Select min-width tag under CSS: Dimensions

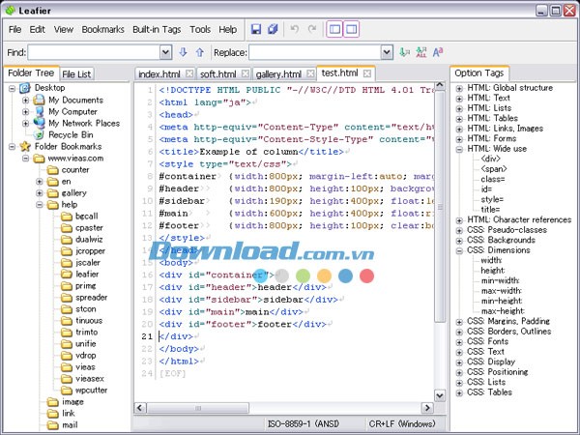[499, 281]
